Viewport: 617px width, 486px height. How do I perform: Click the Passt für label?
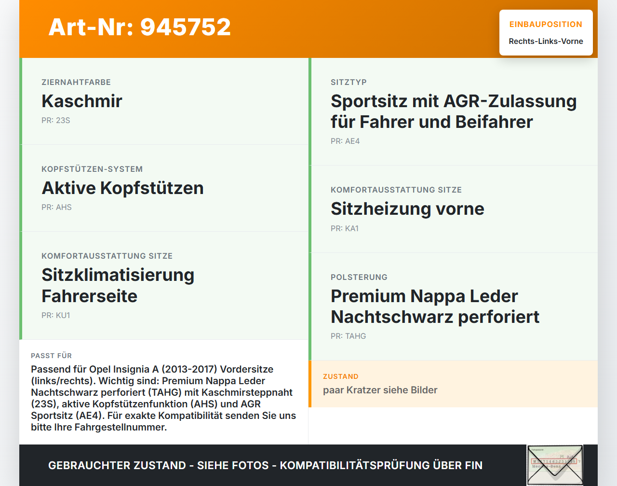tap(51, 356)
